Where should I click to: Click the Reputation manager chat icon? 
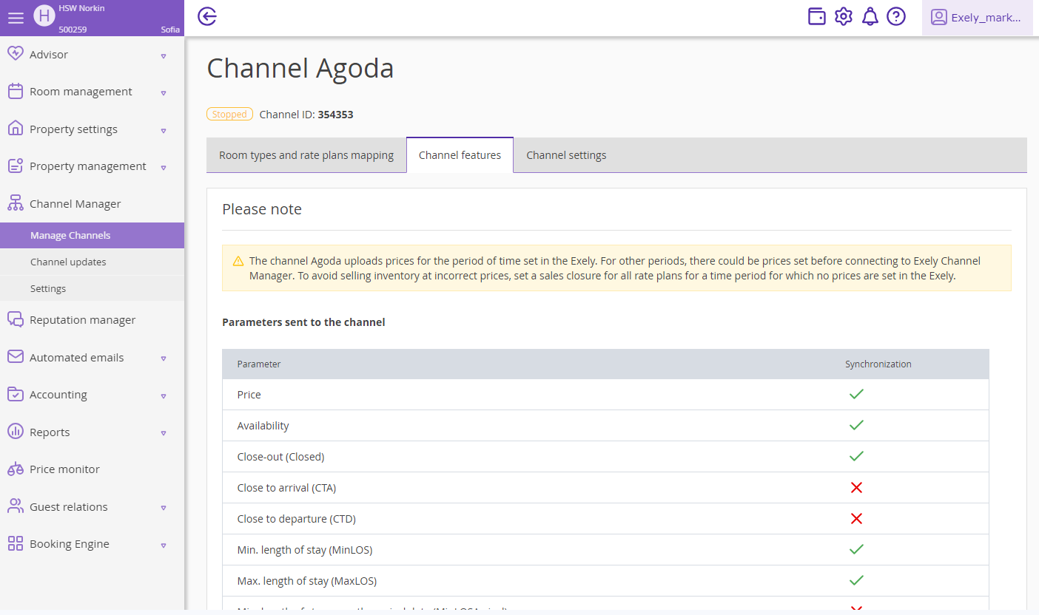tap(16, 320)
